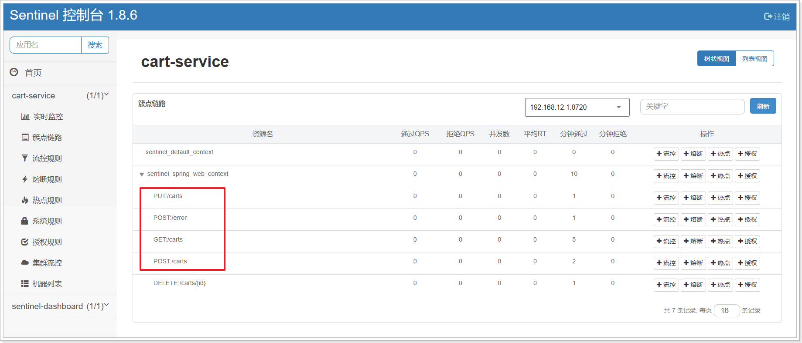This screenshot has width=802, height=343.
Task: Add 授权 rule for DELETE:/carts/{id}
Action: pyautogui.click(x=747, y=285)
